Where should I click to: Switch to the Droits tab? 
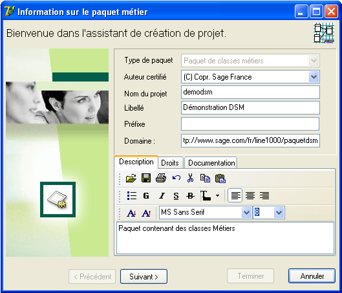170,163
